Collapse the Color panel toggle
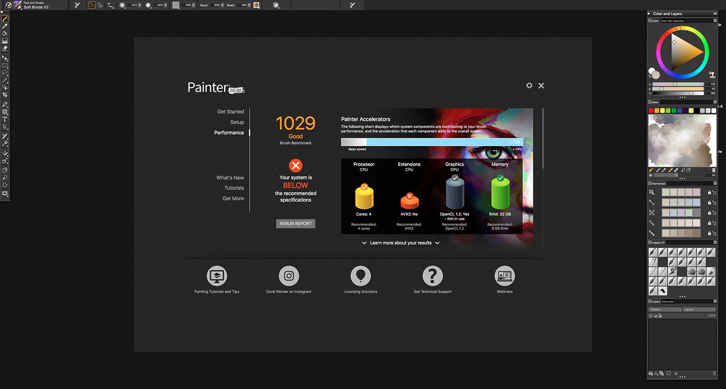726x389 pixels. tap(650, 21)
